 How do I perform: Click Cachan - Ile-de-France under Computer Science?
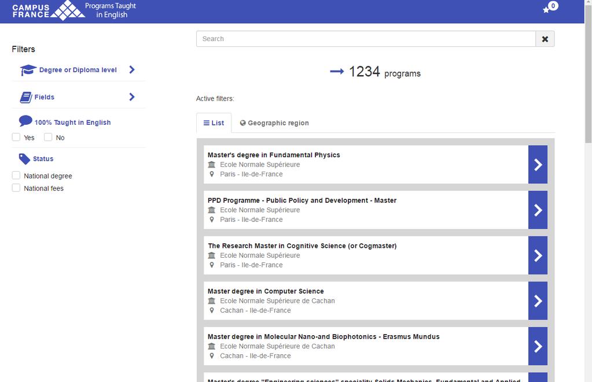(255, 310)
